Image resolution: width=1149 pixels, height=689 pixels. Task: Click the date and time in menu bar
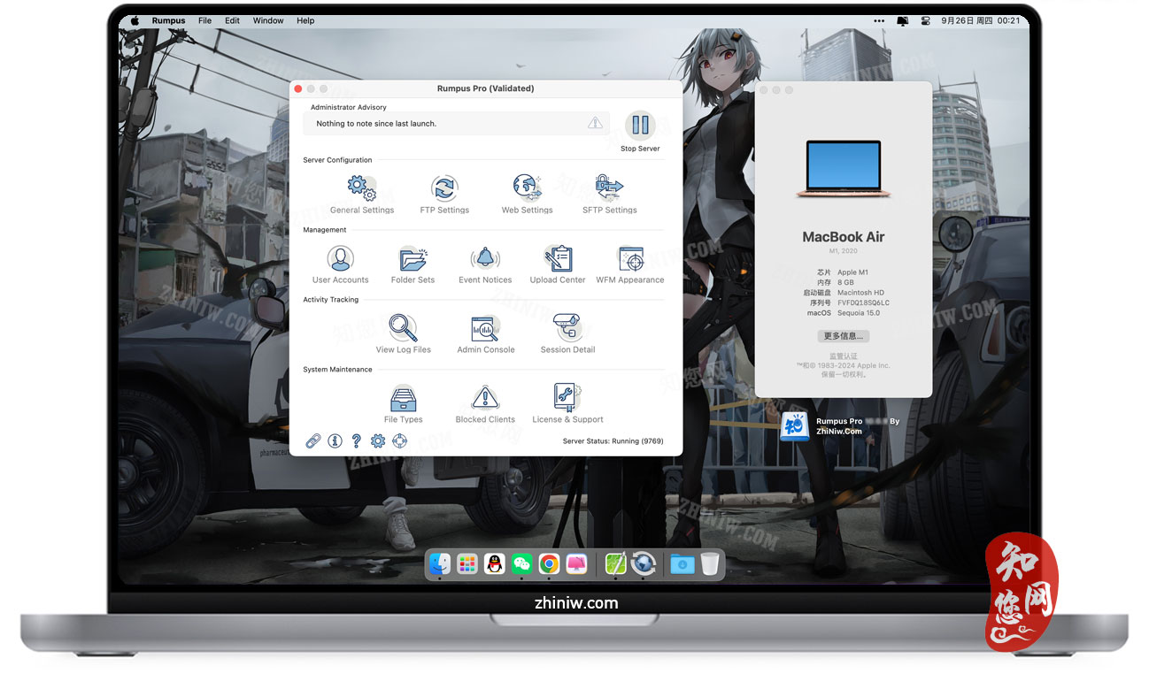981,20
